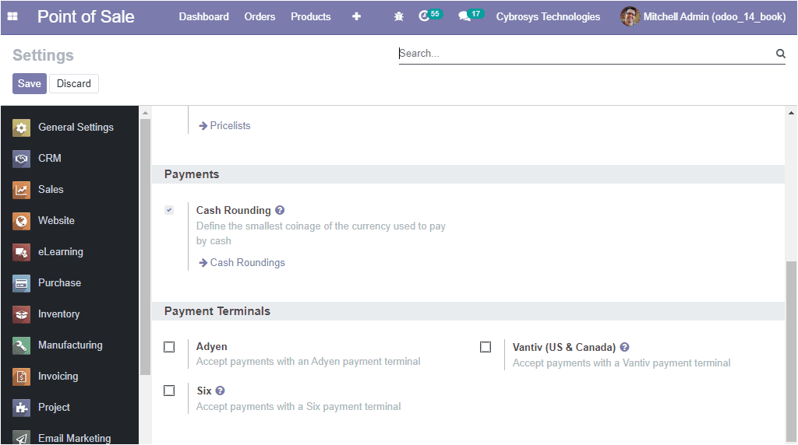Click the debug bug icon
The image size is (798, 445).
click(x=399, y=17)
